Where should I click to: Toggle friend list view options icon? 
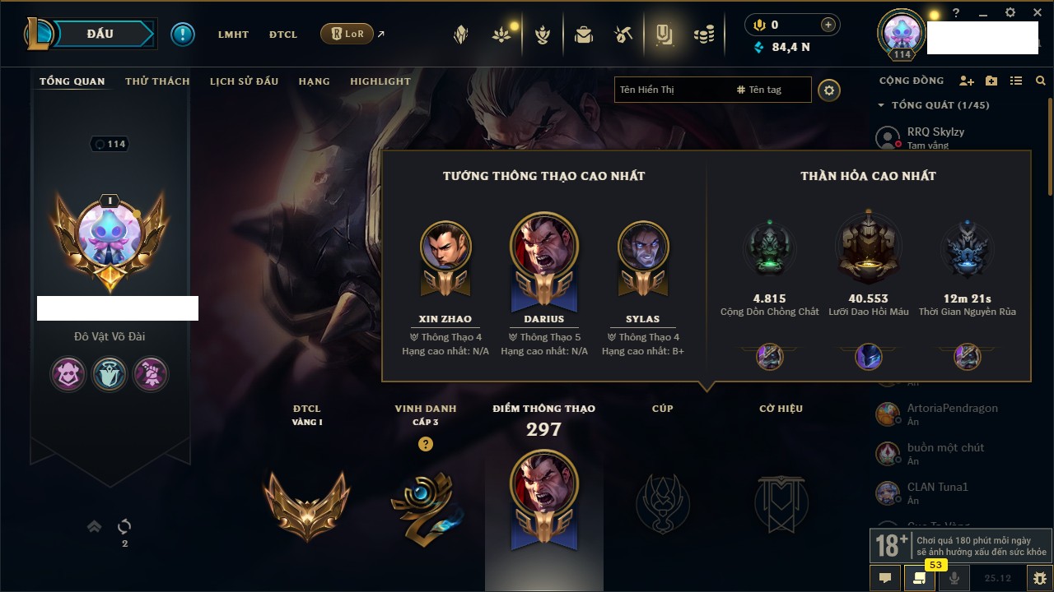click(1016, 81)
